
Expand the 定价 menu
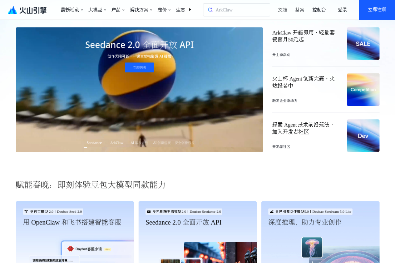pyautogui.click(x=164, y=10)
